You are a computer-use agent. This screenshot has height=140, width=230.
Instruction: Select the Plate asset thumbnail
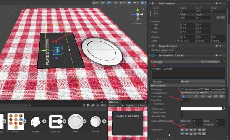pyautogui.click(x=75, y=121)
